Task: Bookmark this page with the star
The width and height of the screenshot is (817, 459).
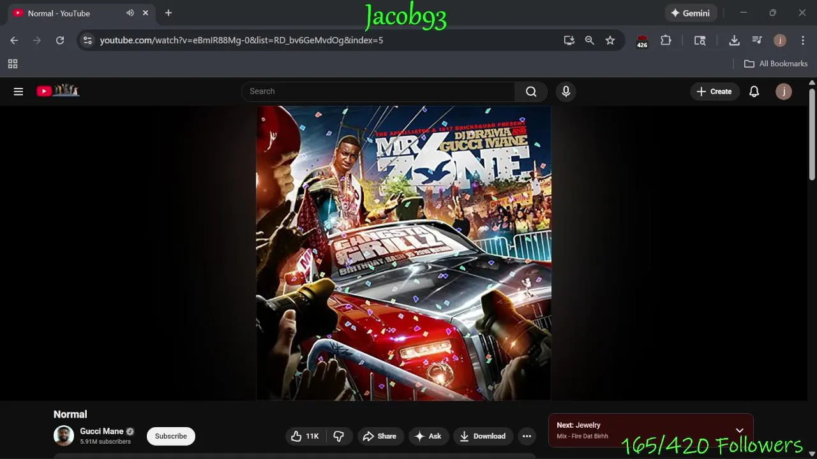Action: [x=610, y=40]
